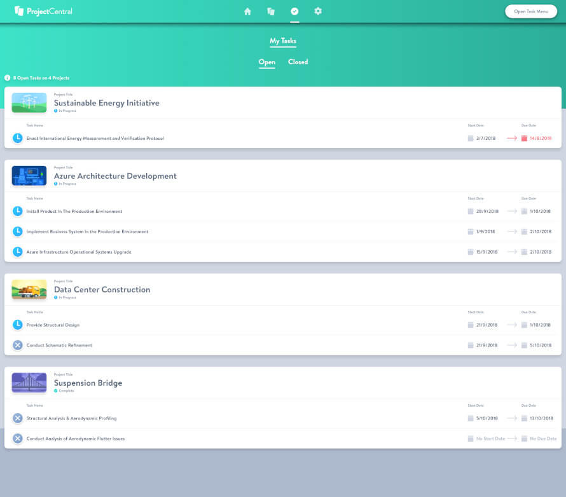Open the Home icon in the navigation bar
The height and width of the screenshot is (497, 566).
click(247, 11)
